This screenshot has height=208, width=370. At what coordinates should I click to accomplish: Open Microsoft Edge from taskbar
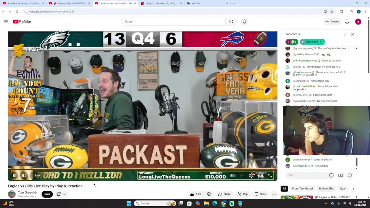pos(215,203)
